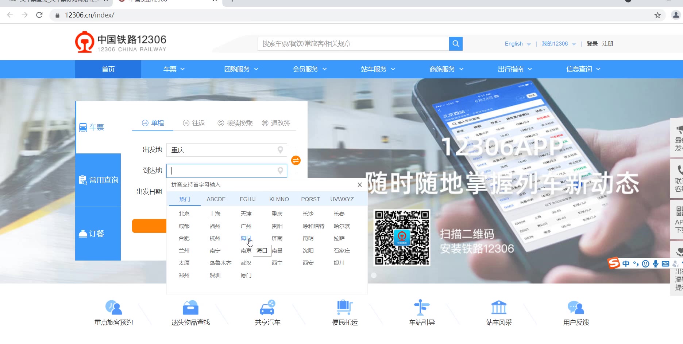Open the Sogou emoji smiley icon
The height and width of the screenshot is (344, 683).
645,264
